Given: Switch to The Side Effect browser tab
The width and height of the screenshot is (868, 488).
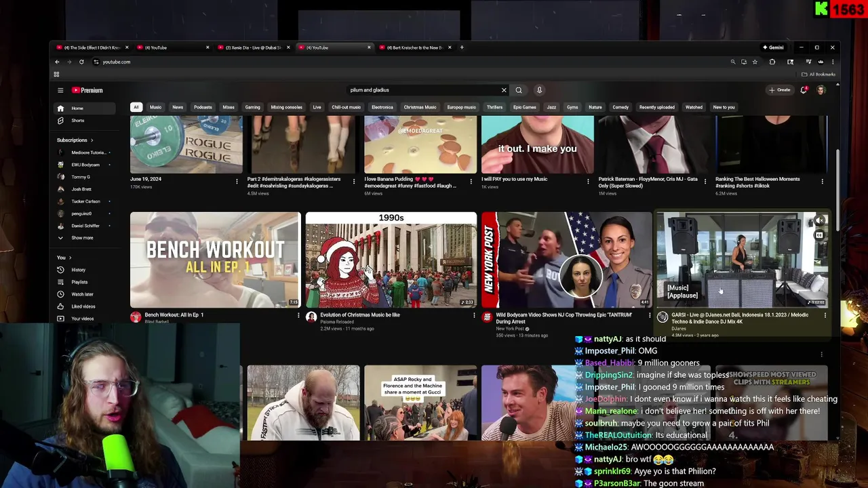Looking at the screenshot, I should (x=92, y=47).
